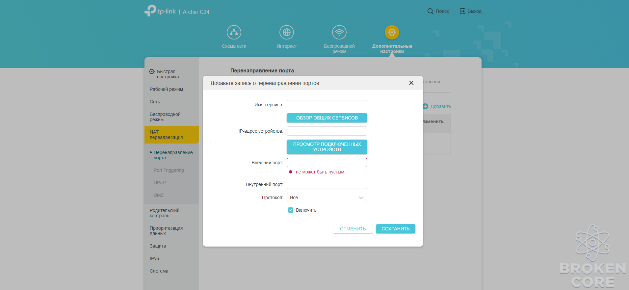Click the ОТМЕНИТЬ button
This screenshot has height=290, width=629.
353,229
